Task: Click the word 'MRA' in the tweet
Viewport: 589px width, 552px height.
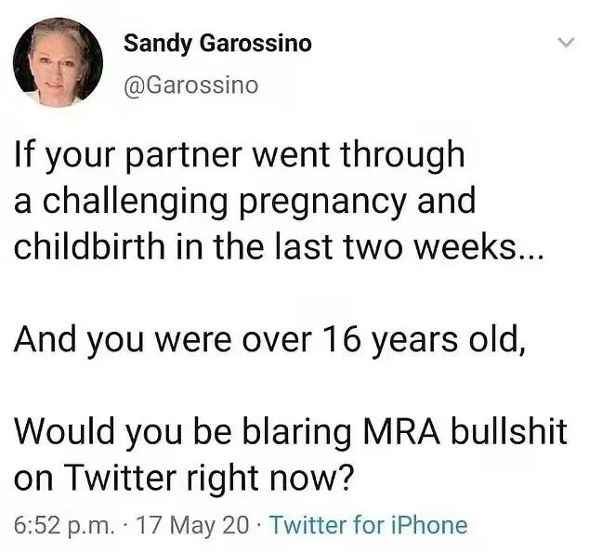Action: pyautogui.click(x=401, y=431)
